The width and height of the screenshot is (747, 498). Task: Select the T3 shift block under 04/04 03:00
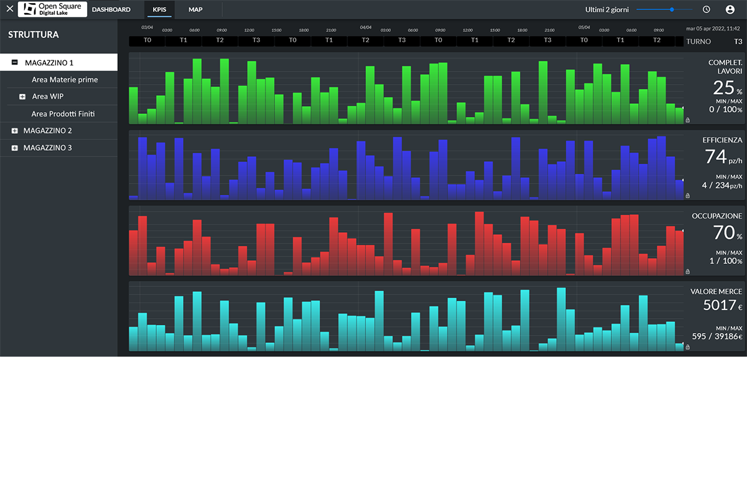(x=402, y=40)
